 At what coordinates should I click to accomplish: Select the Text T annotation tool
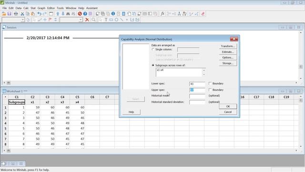[x=106, y=20]
